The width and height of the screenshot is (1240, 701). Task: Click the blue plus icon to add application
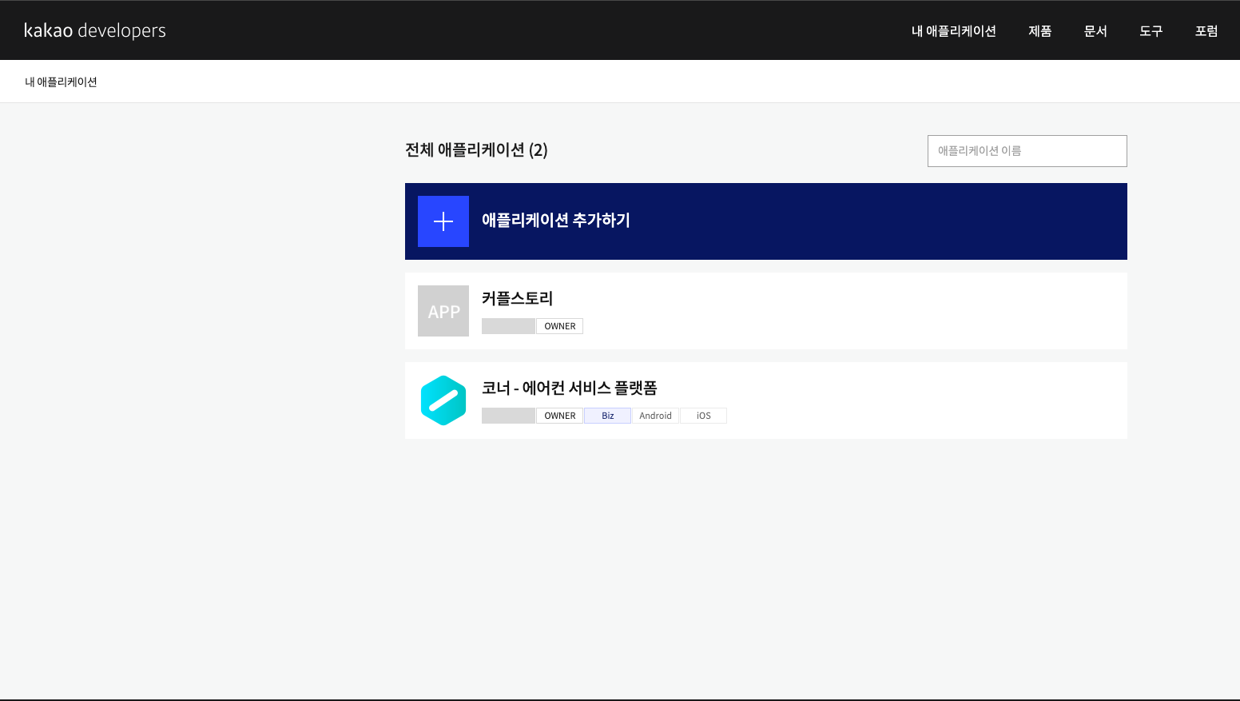[443, 221]
